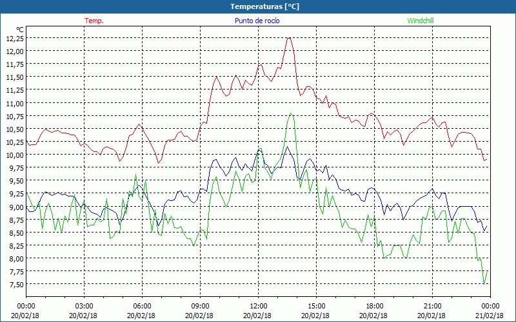The height and width of the screenshot is (322, 516).
Task: Click the 10,25 y-axis value
Action: (x=15, y=142)
